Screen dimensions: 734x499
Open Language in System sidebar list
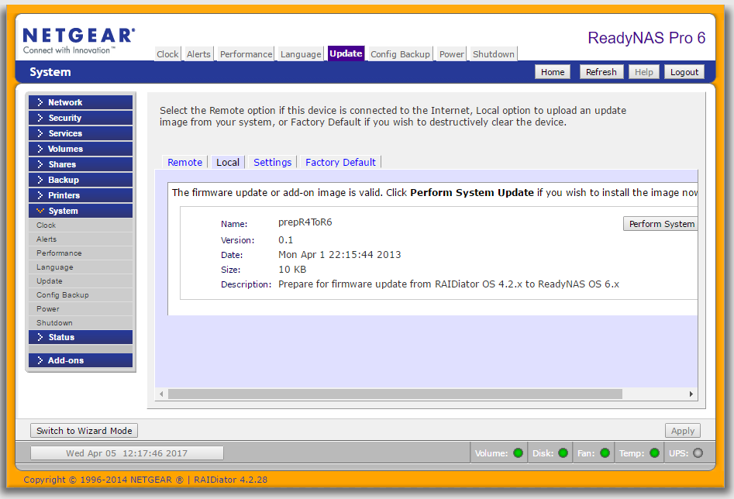(81, 267)
